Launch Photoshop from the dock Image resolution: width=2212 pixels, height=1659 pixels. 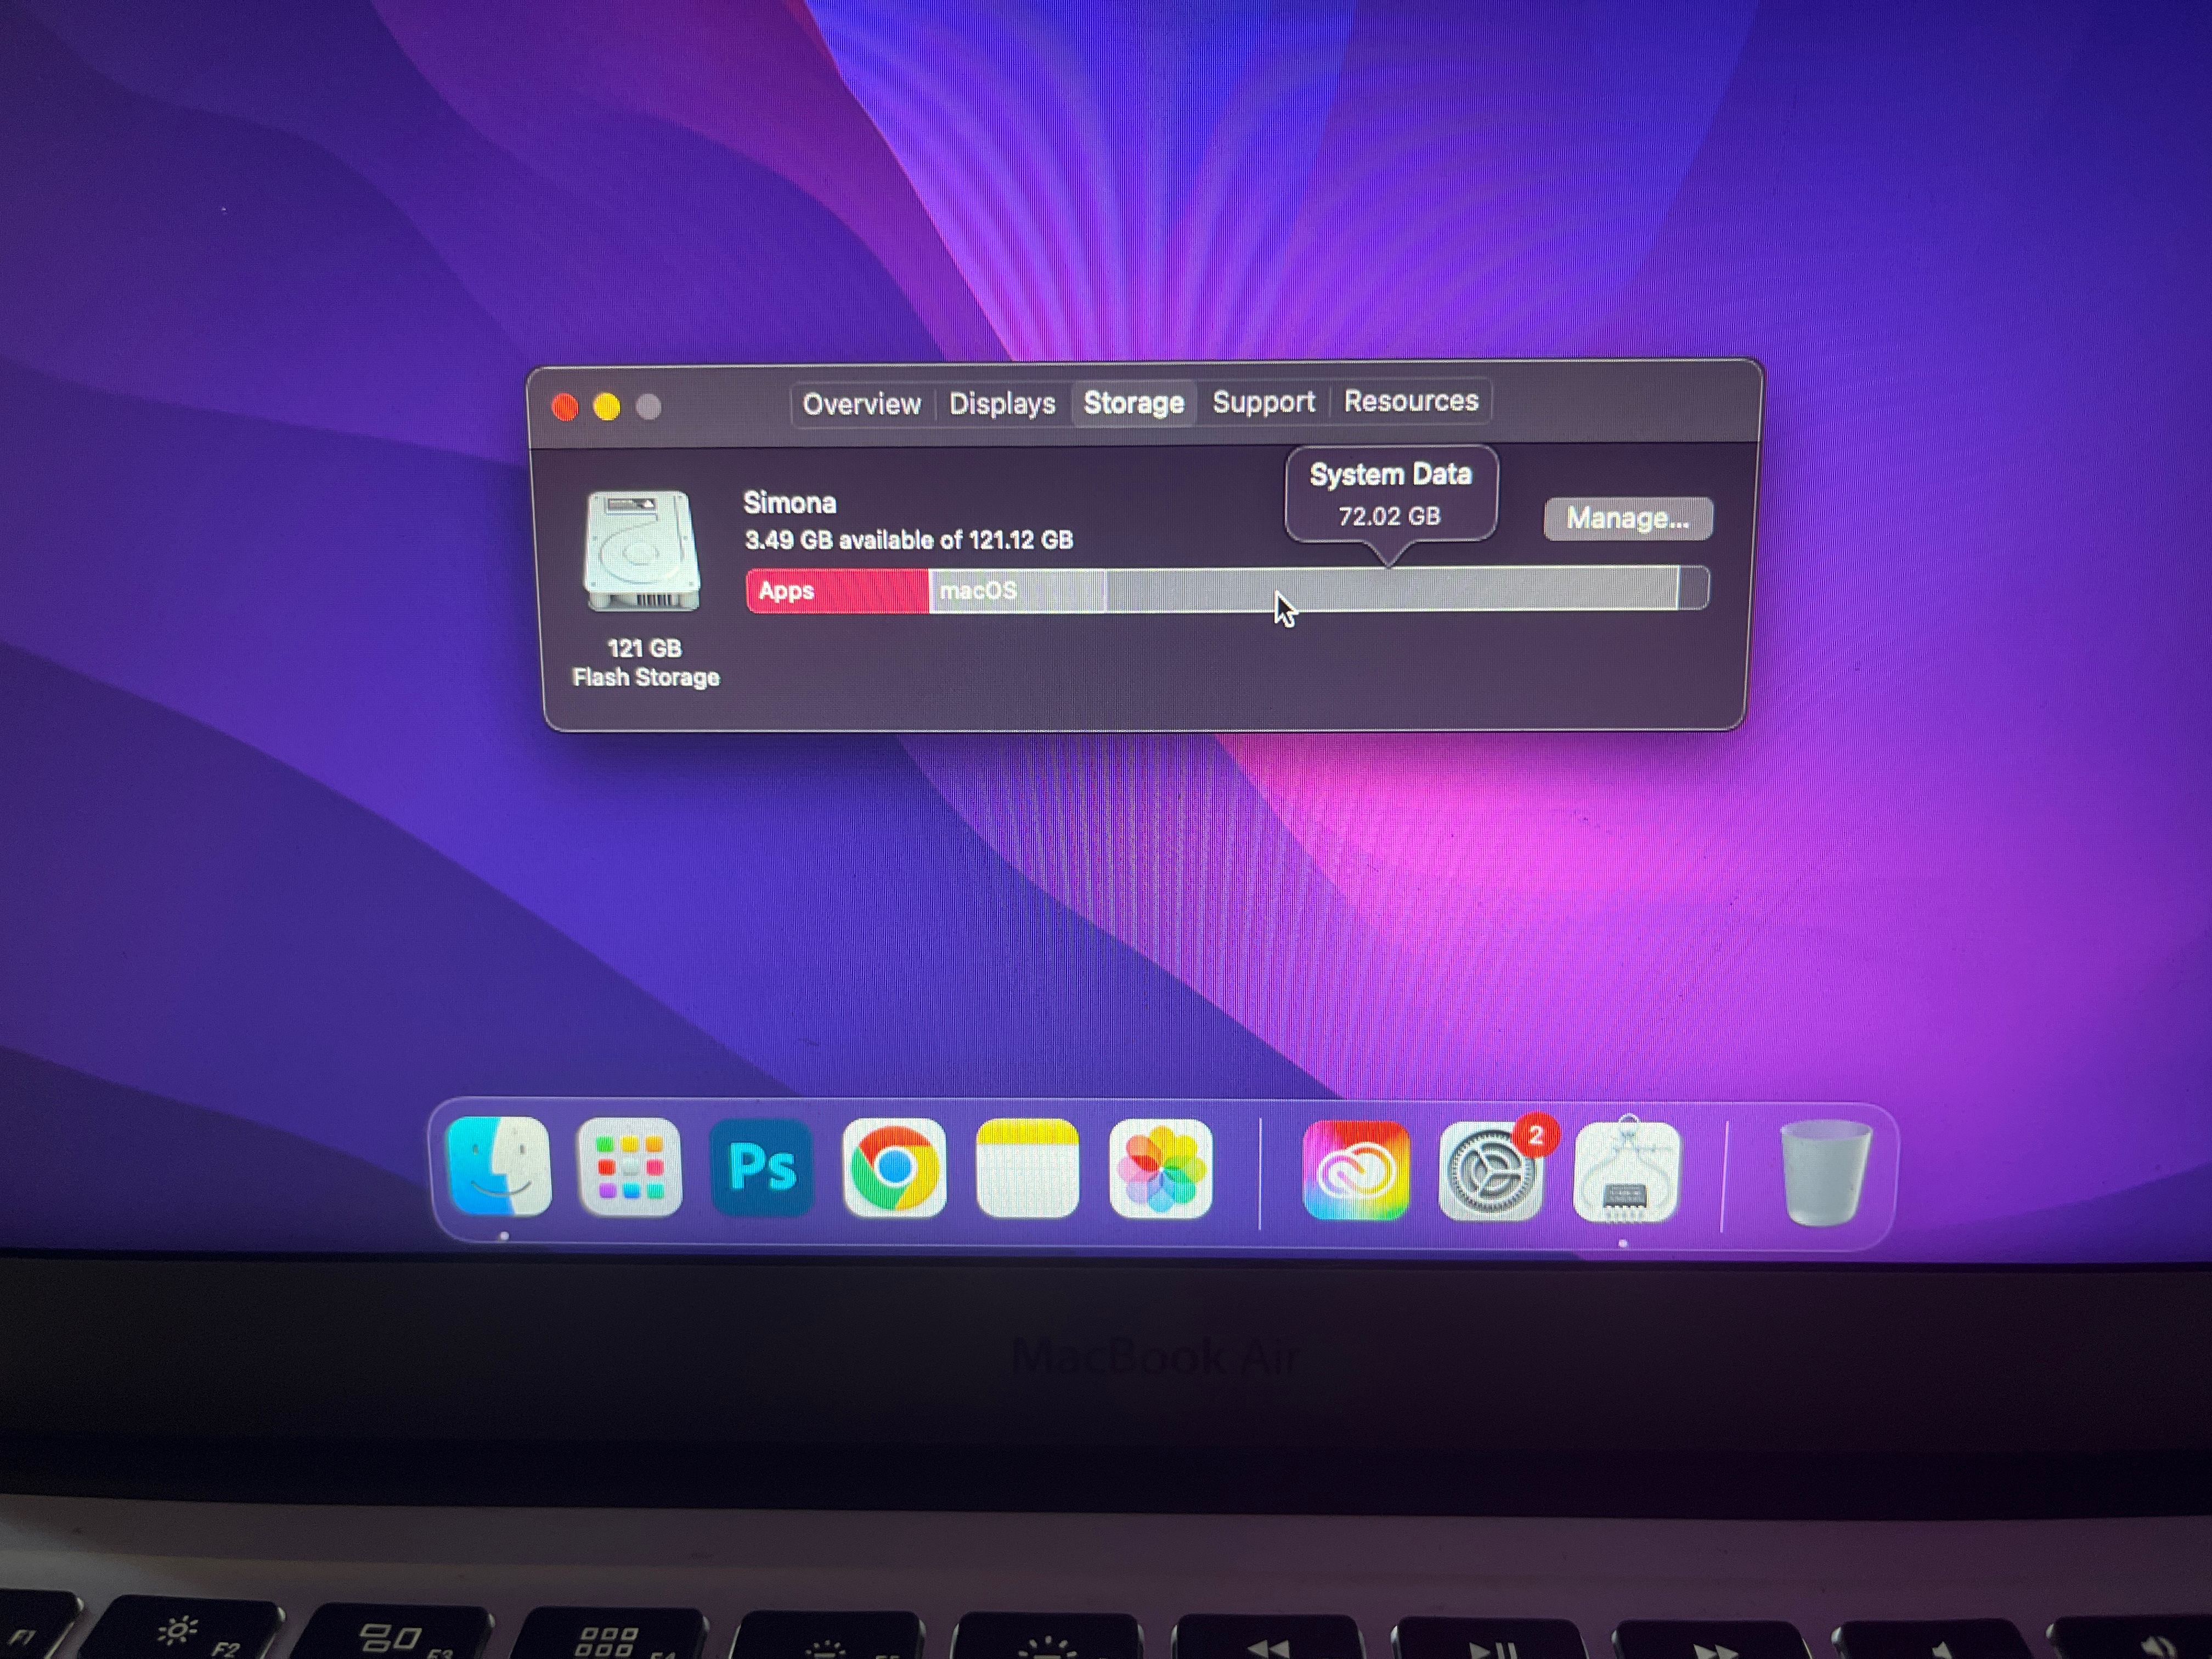[762, 1167]
